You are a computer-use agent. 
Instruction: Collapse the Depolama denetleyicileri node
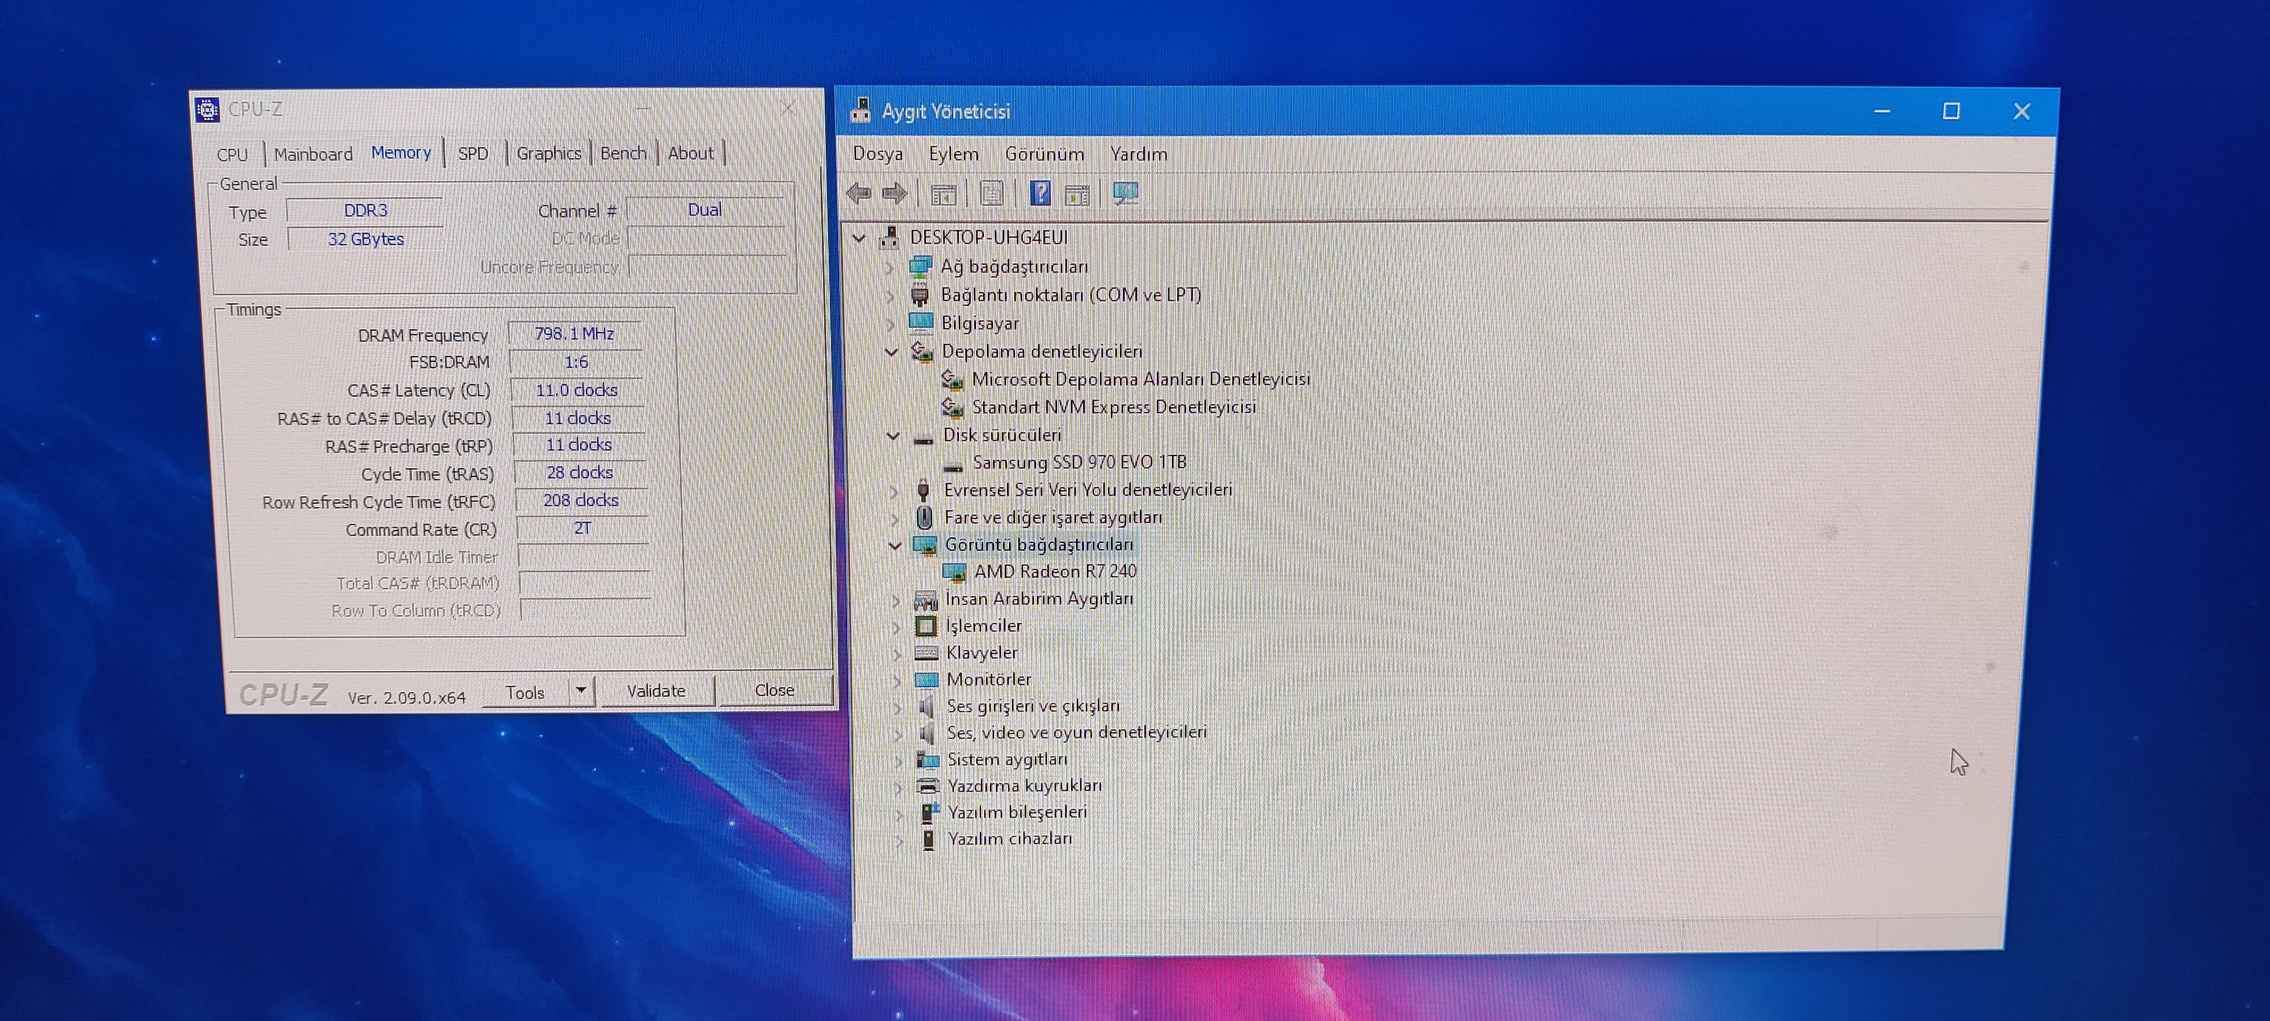(891, 352)
